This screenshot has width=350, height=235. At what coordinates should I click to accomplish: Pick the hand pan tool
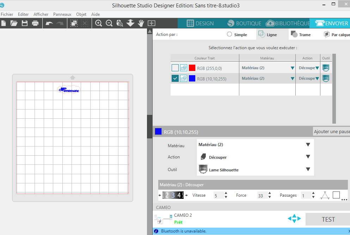(x=141, y=23)
